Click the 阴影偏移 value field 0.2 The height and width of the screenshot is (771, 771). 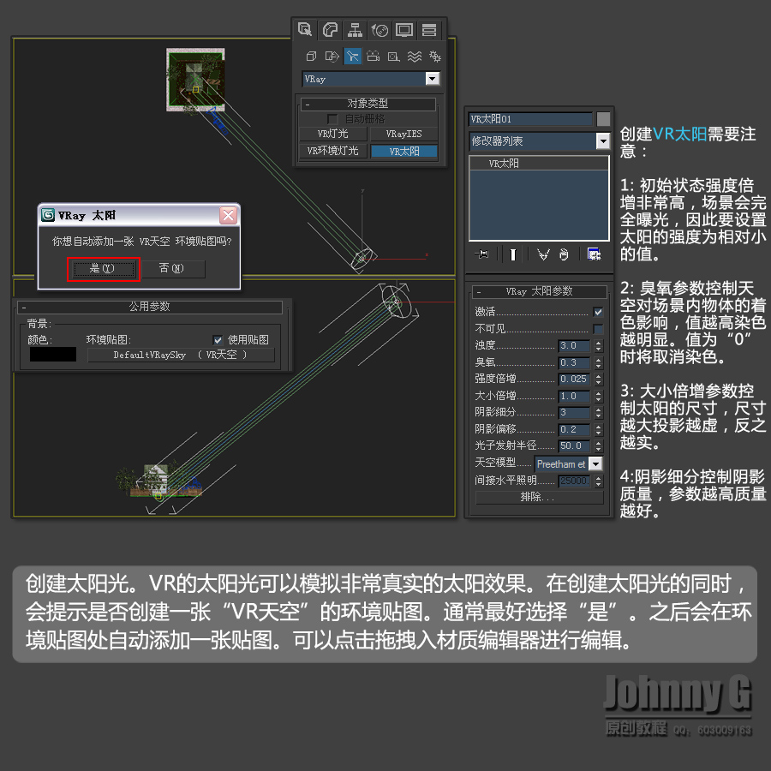click(x=574, y=430)
